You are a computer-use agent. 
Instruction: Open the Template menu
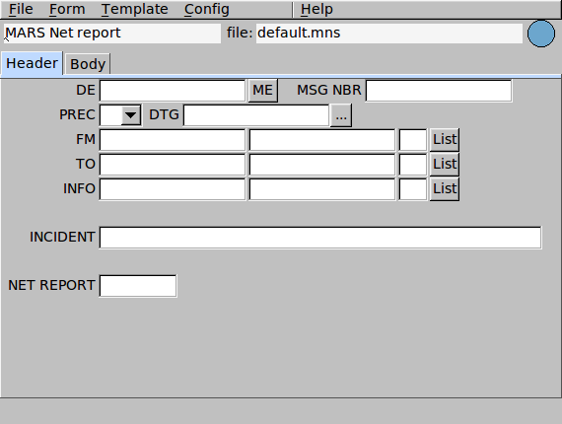pyautogui.click(x=135, y=9)
